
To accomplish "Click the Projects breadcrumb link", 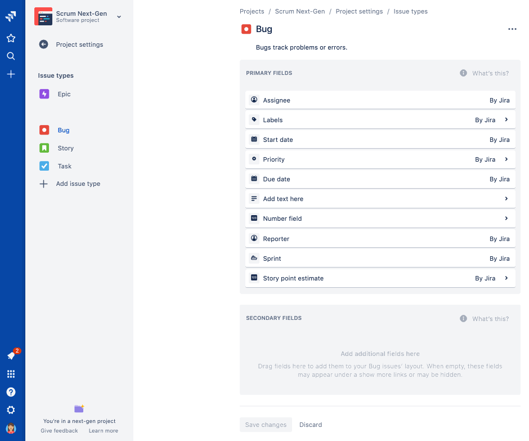I will (252, 11).
